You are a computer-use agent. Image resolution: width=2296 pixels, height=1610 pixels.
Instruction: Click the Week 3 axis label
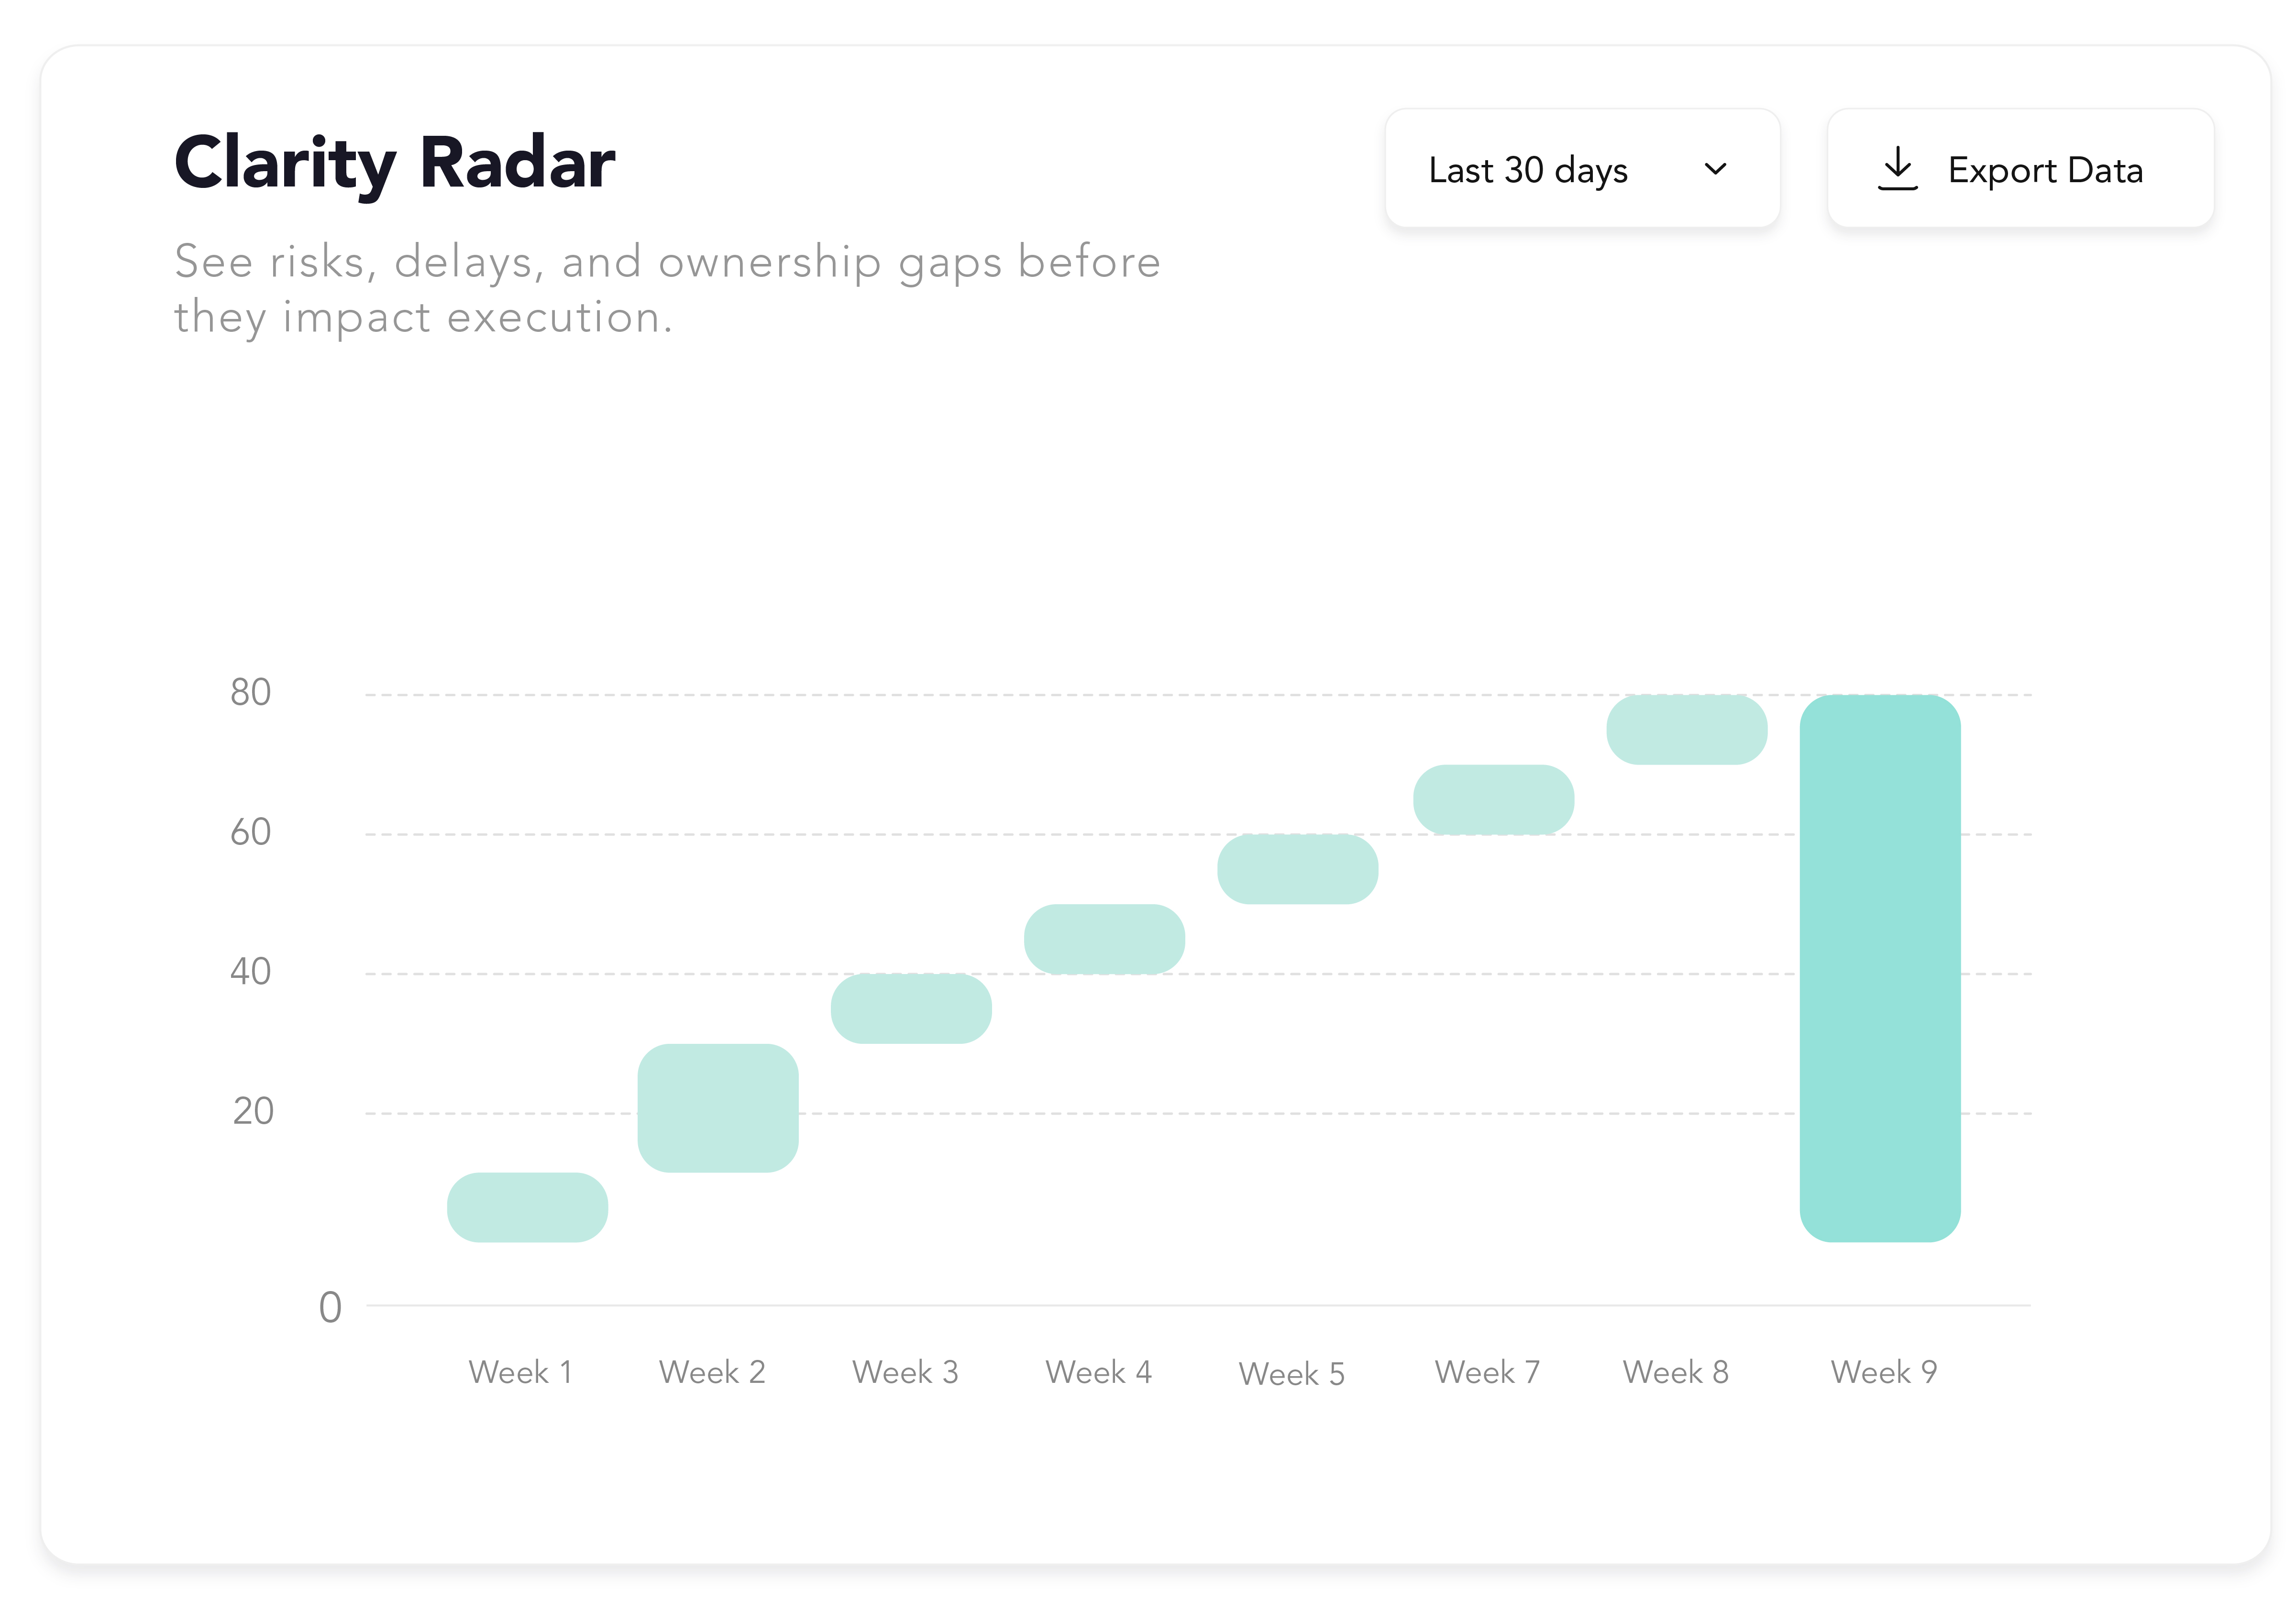pos(905,1372)
